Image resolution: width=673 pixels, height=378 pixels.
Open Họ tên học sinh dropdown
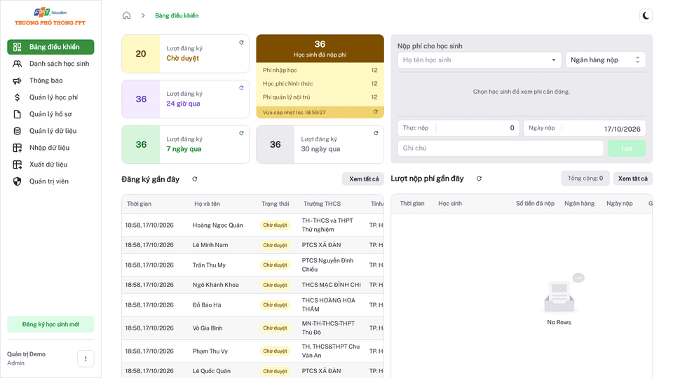point(479,60)
